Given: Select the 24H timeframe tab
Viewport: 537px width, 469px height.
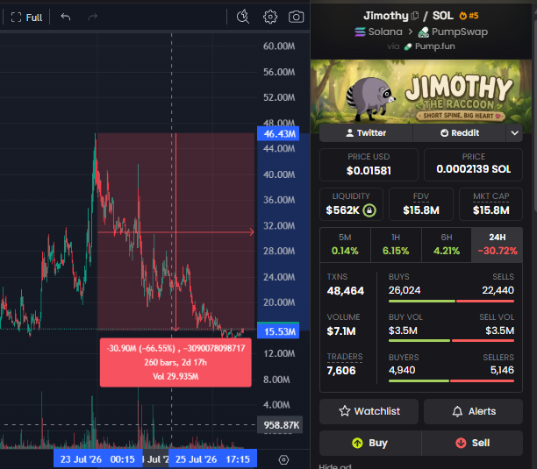Looking at the screenshot, I should (498, 245).
